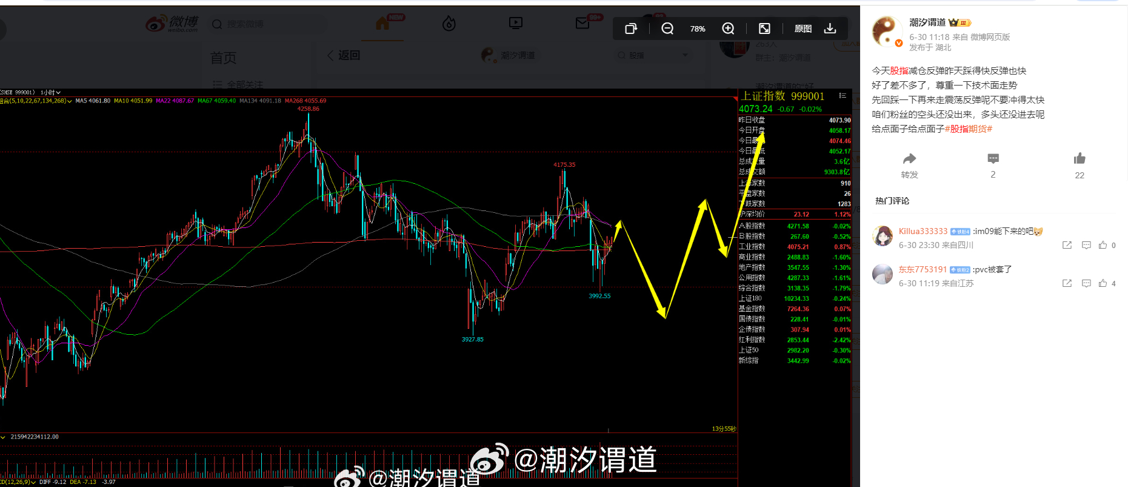Click the crown membership badge beside 潮汐谓道
Image resolution: width=1128 pixels, height=487 pixels.
960,22
